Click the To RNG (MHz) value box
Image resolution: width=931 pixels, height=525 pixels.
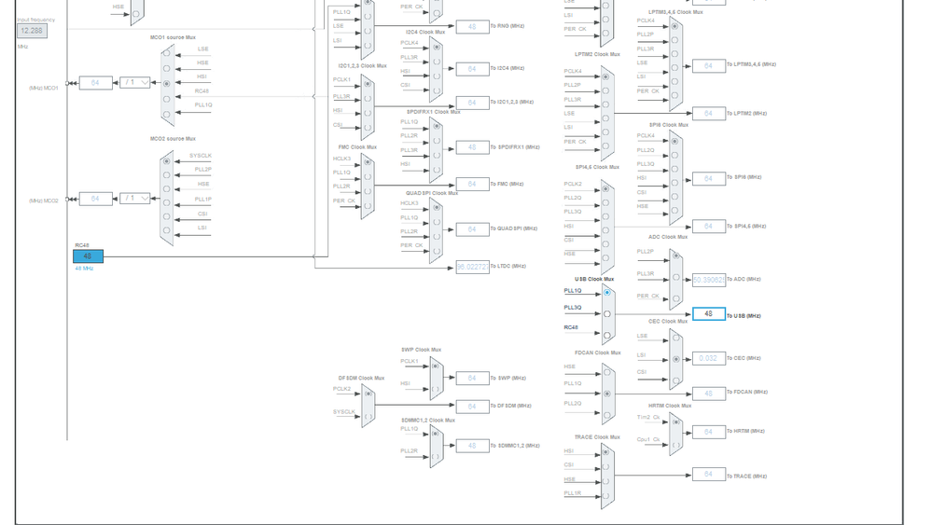473,27
